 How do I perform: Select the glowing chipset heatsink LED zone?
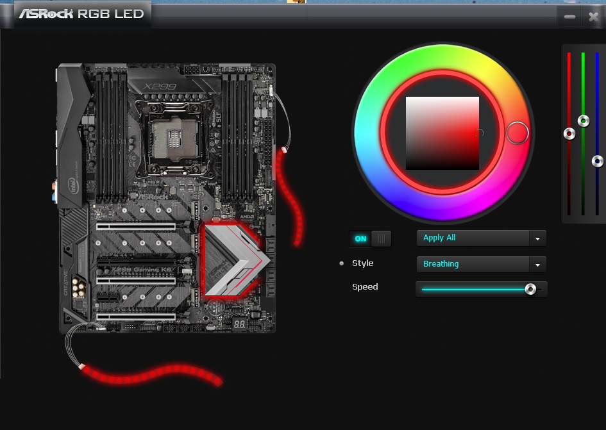tap(234, 260)
